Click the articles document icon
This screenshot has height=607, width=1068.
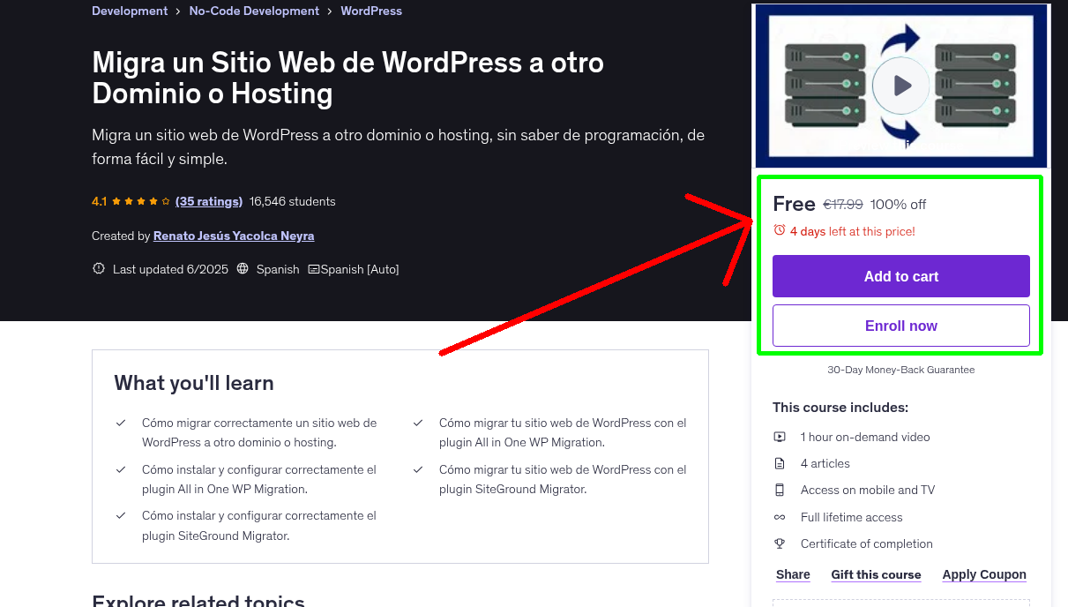pyautogui.click(x=780, y=462)
